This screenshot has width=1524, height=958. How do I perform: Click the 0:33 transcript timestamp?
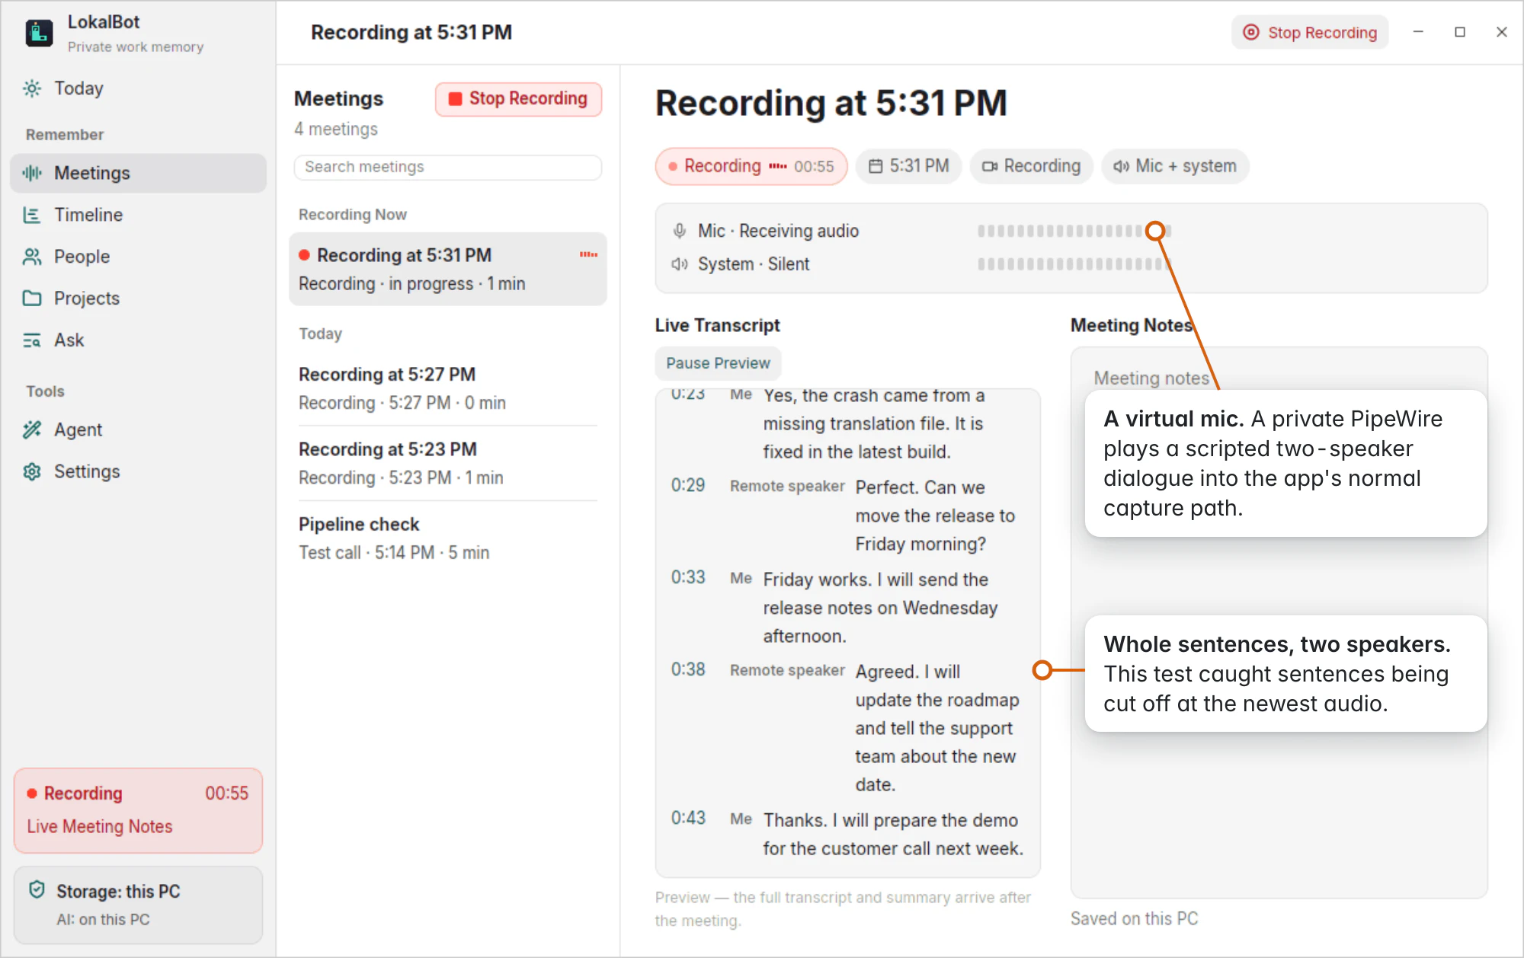coord(688,578)
